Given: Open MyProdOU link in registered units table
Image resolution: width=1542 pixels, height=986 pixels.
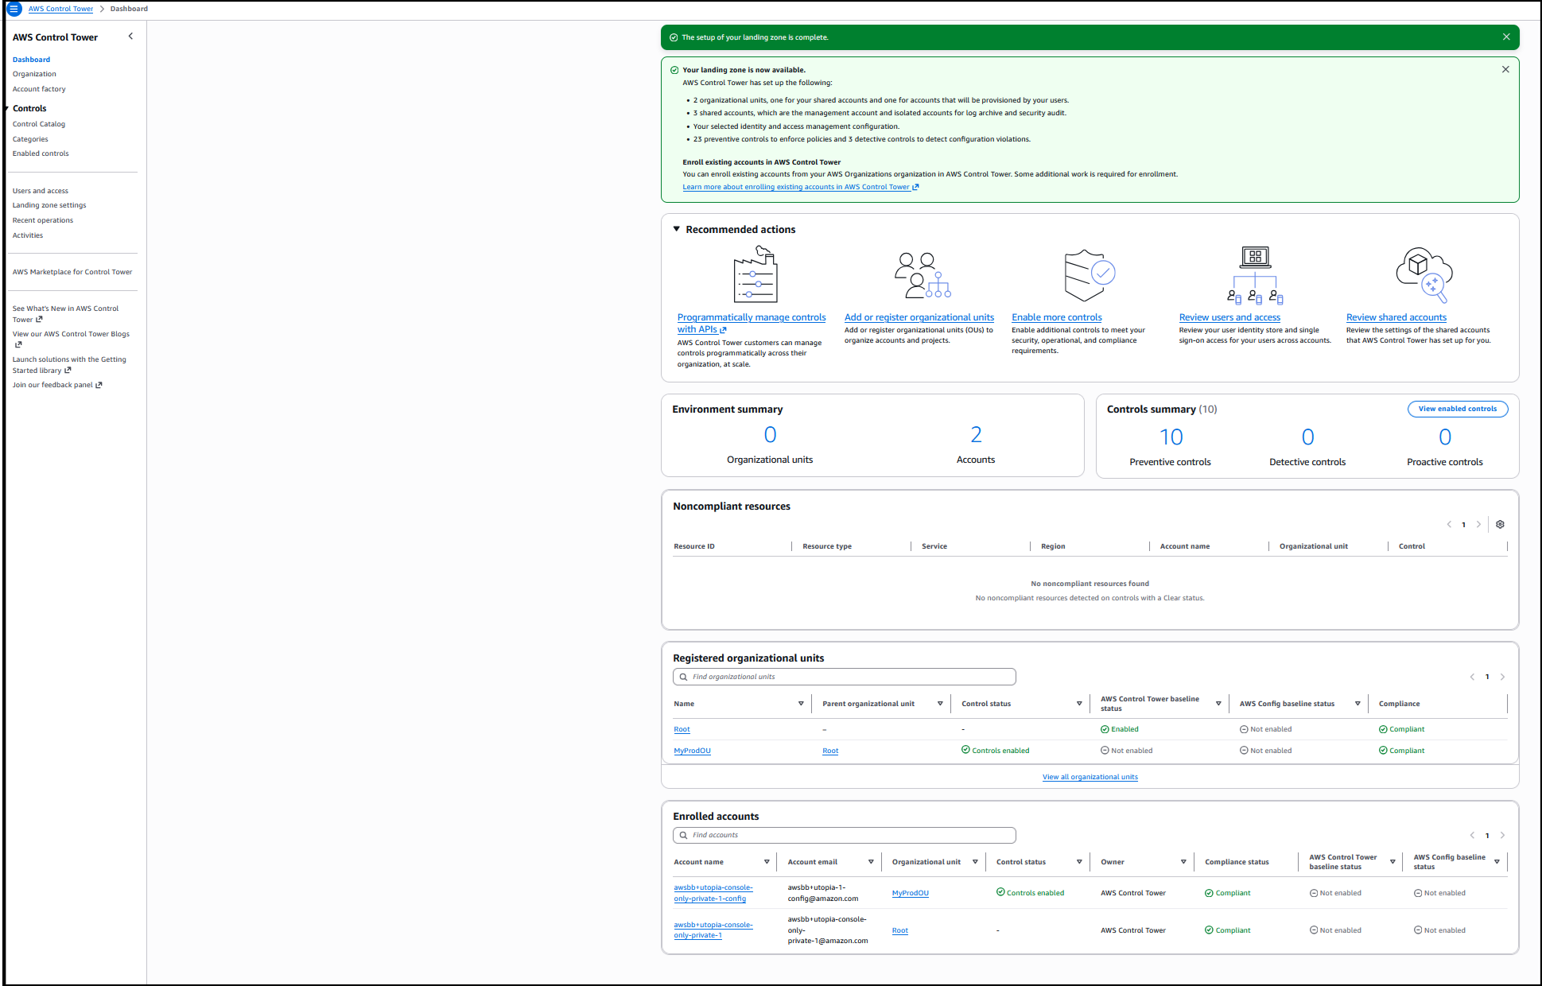Looking at the screenshot, I should [x=692, y=751].
